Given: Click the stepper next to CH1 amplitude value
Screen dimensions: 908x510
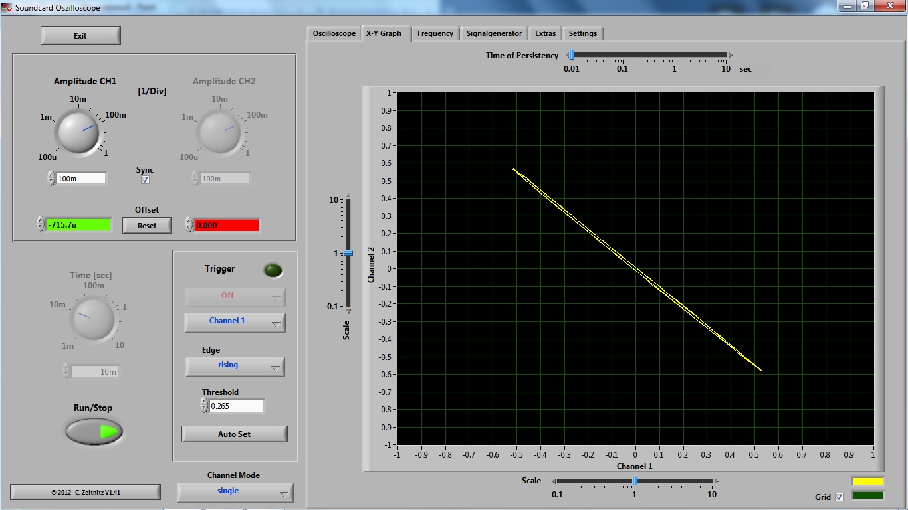Looking at the screenshot, I should click(x=51, y=178).
